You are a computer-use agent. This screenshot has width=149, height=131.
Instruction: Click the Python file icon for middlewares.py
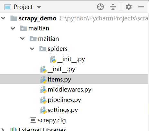43,90
